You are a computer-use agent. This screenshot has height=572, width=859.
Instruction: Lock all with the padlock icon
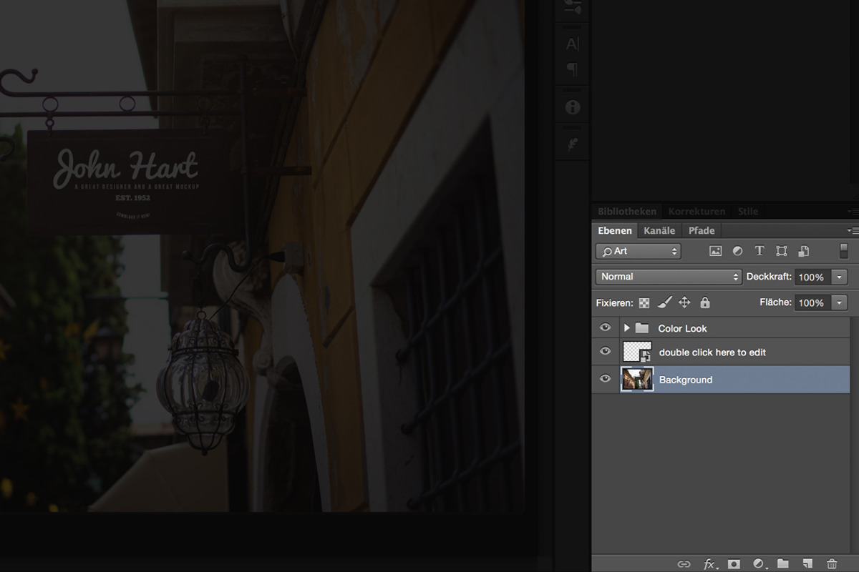click(x=705, y=302)
